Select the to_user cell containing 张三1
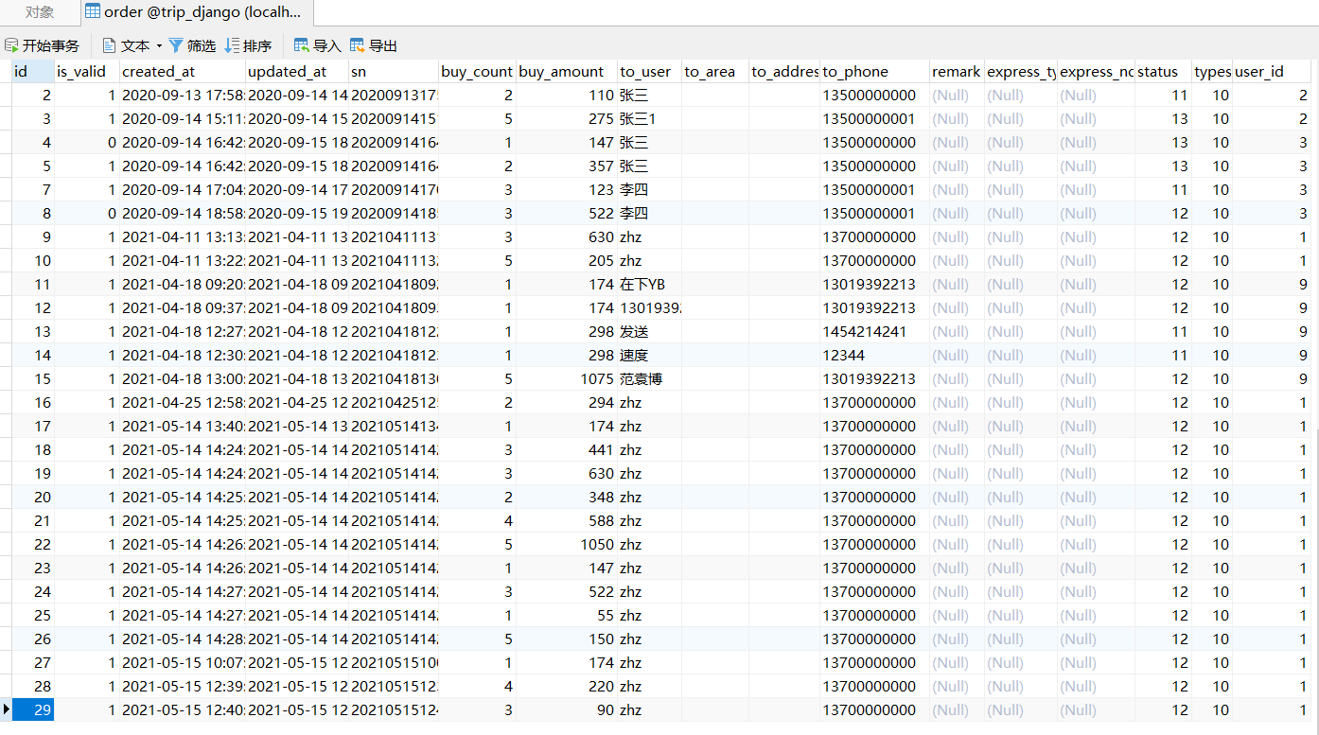 (650, 118)
